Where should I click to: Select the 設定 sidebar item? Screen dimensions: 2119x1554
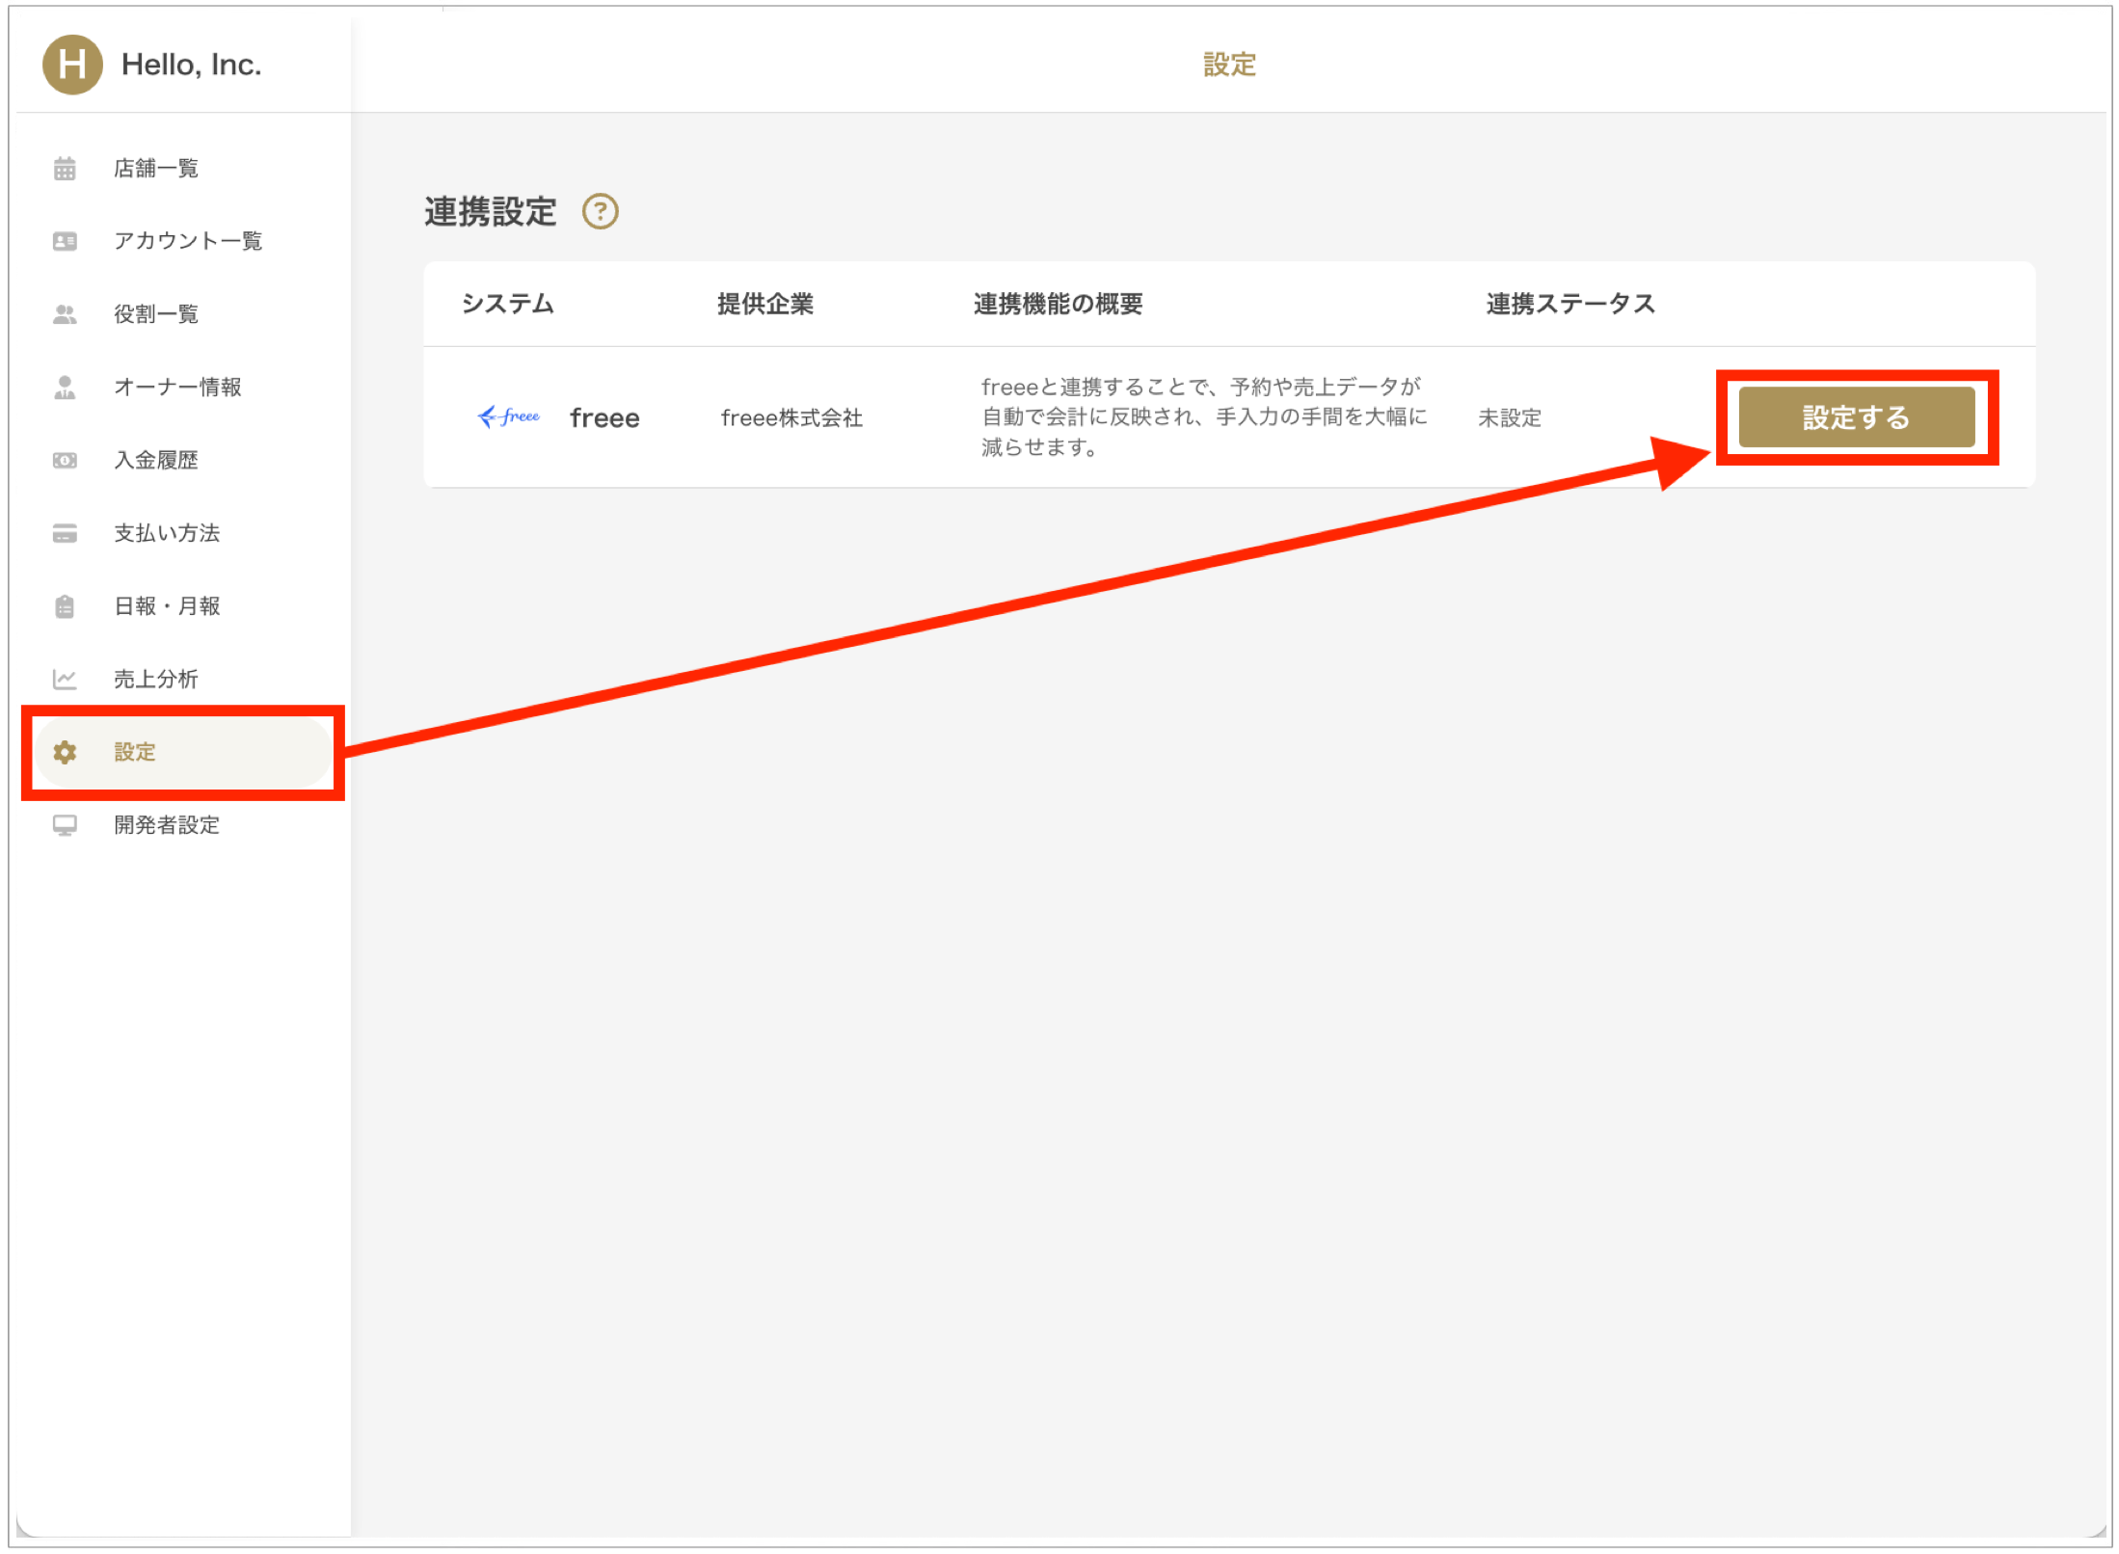[183, 753]
